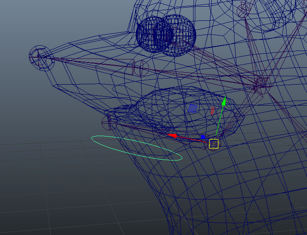Click the joint cluster at the jaw hinge
Viewport: 307px width, 235px height.
260,84
